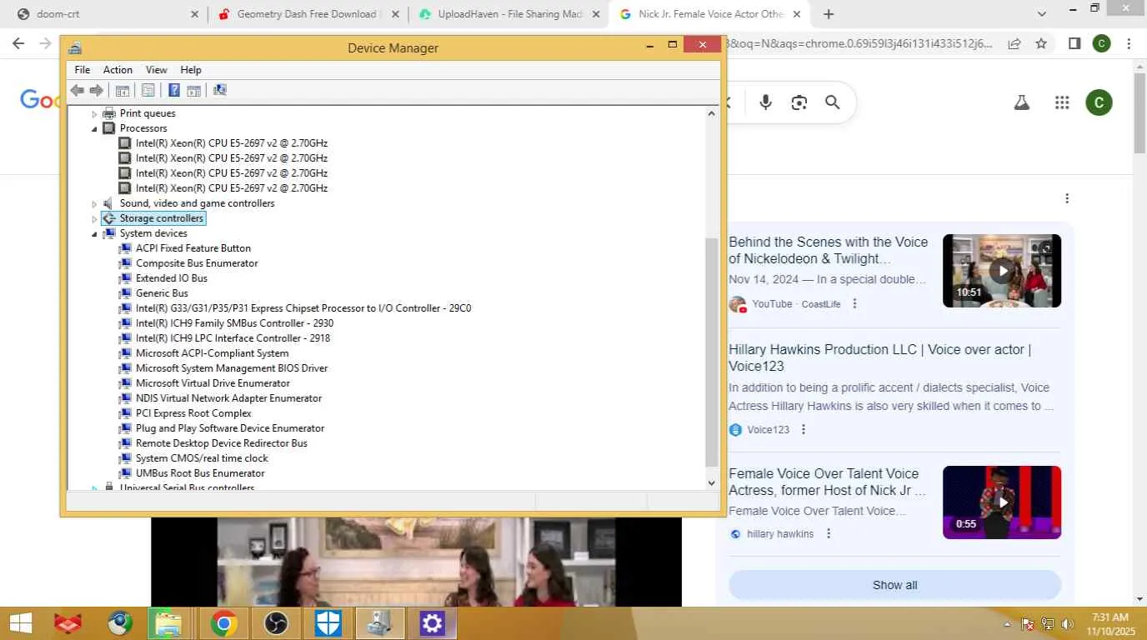This screenshot has width=1147, height=640.
Task: Open the Google account avatar on the page
Action: [1099, 102]
